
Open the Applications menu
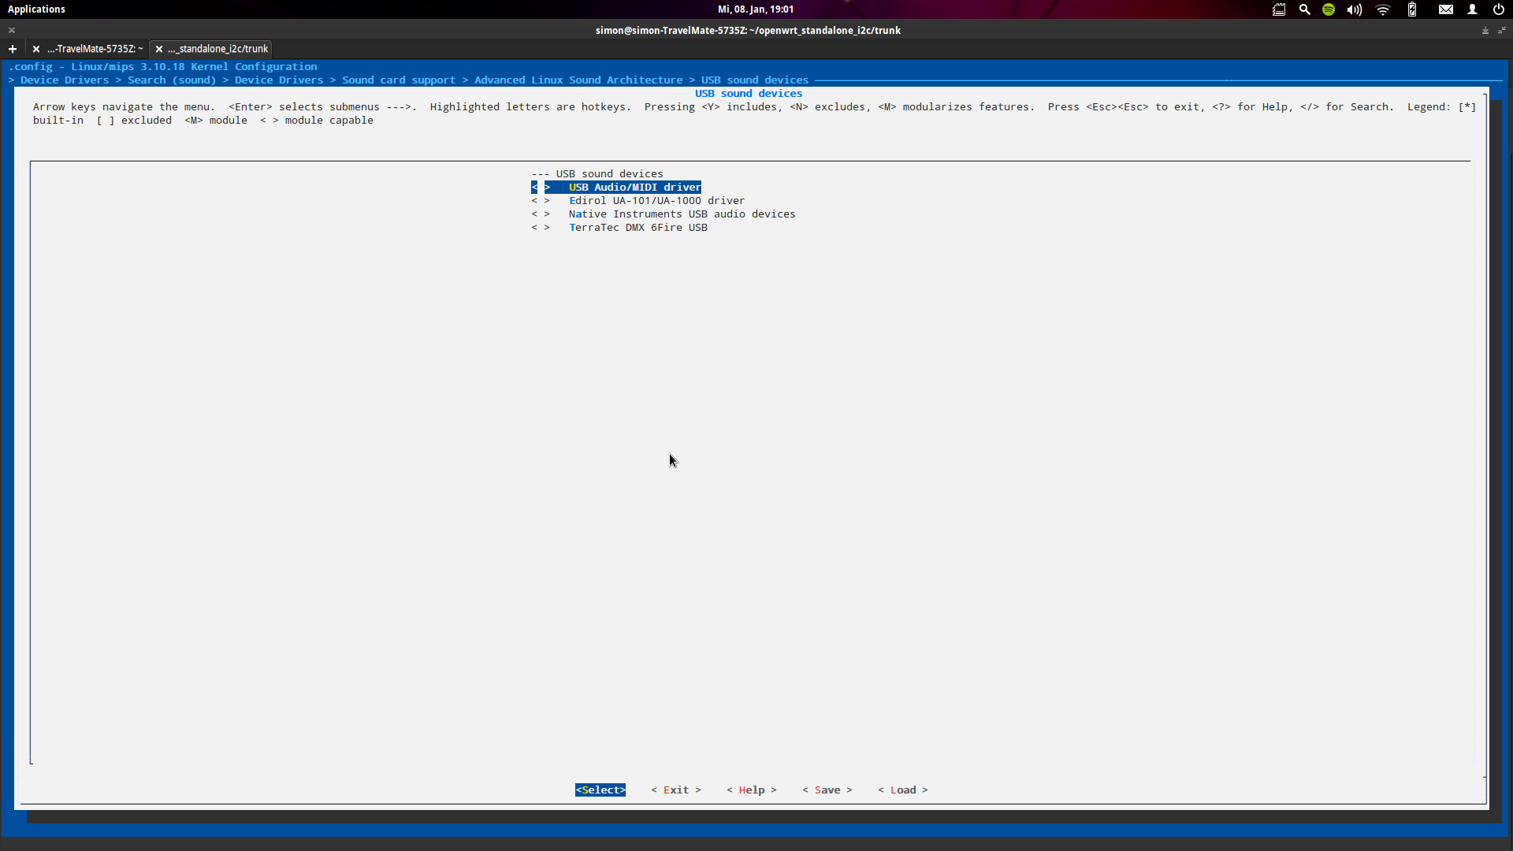(x=36, y=9)
